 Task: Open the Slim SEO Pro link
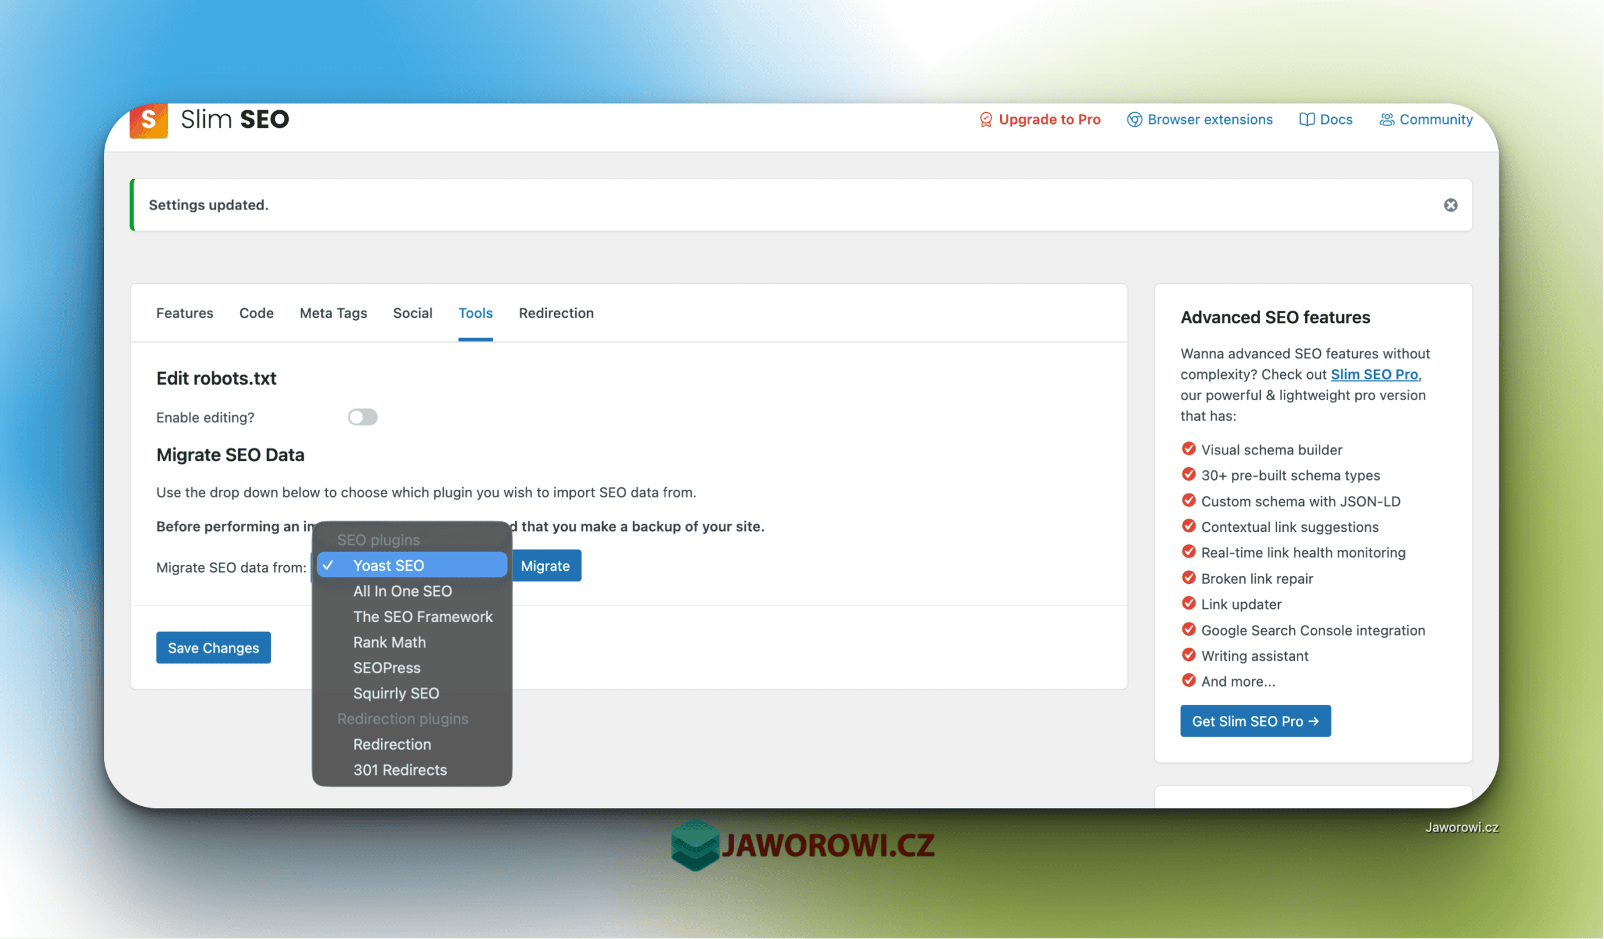point(1374,374)
